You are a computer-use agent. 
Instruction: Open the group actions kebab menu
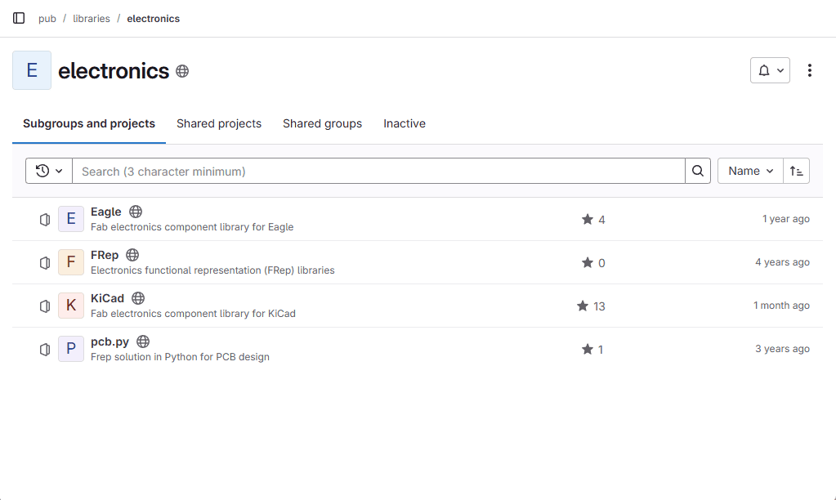(809, 70)
